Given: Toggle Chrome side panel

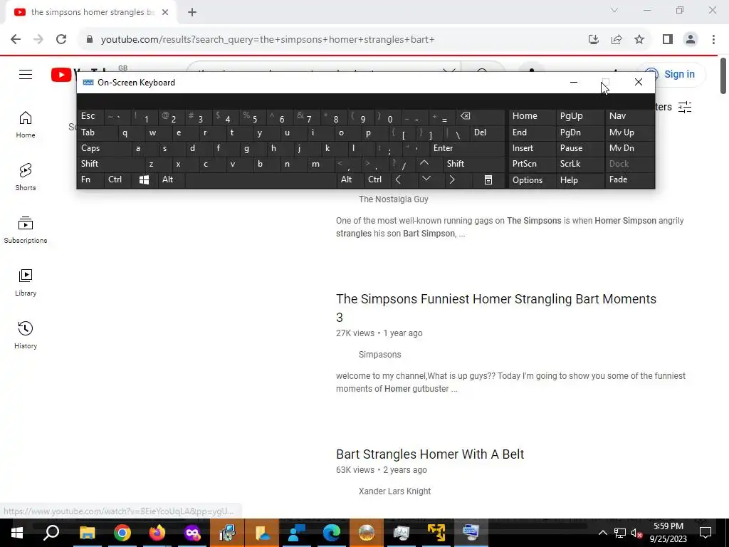Looking at the screenshot, I should click(668, 39).
